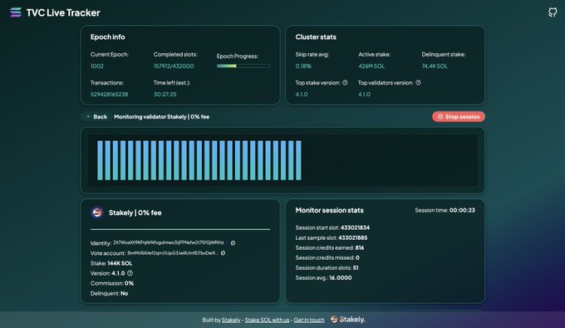Select the Stake value 144K SOL
Image resolution: width=565 pixels, height=328 pixels.
[x=120, y=263]
